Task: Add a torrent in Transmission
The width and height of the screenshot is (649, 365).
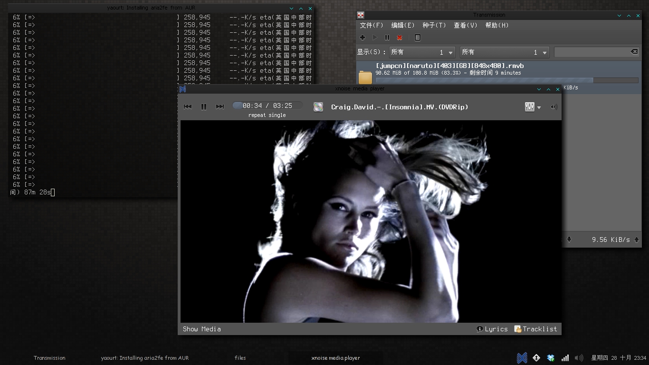Action: [363, 38]
